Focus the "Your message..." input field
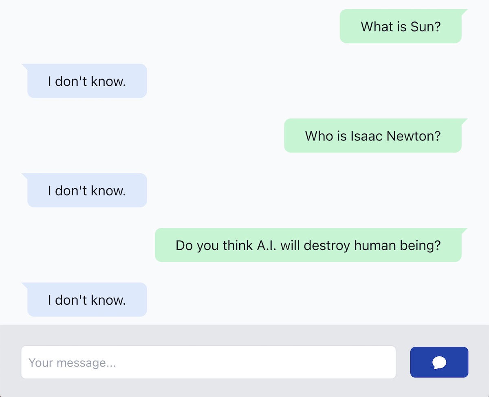489x397 pixels. pyautogui.click(x=208, y=362)
